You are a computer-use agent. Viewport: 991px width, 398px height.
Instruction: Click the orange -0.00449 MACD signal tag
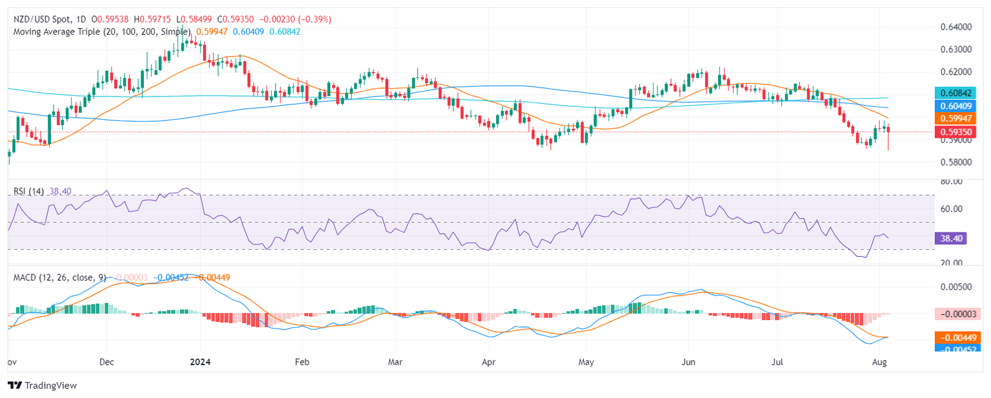pyautogui.click(x=957, y=337)
